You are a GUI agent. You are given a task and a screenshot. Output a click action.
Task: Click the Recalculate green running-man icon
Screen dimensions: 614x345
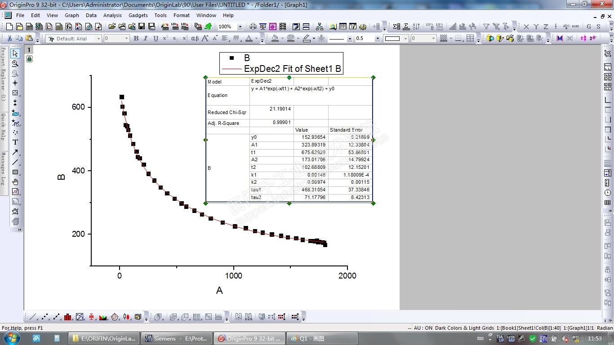click(208, 27)
